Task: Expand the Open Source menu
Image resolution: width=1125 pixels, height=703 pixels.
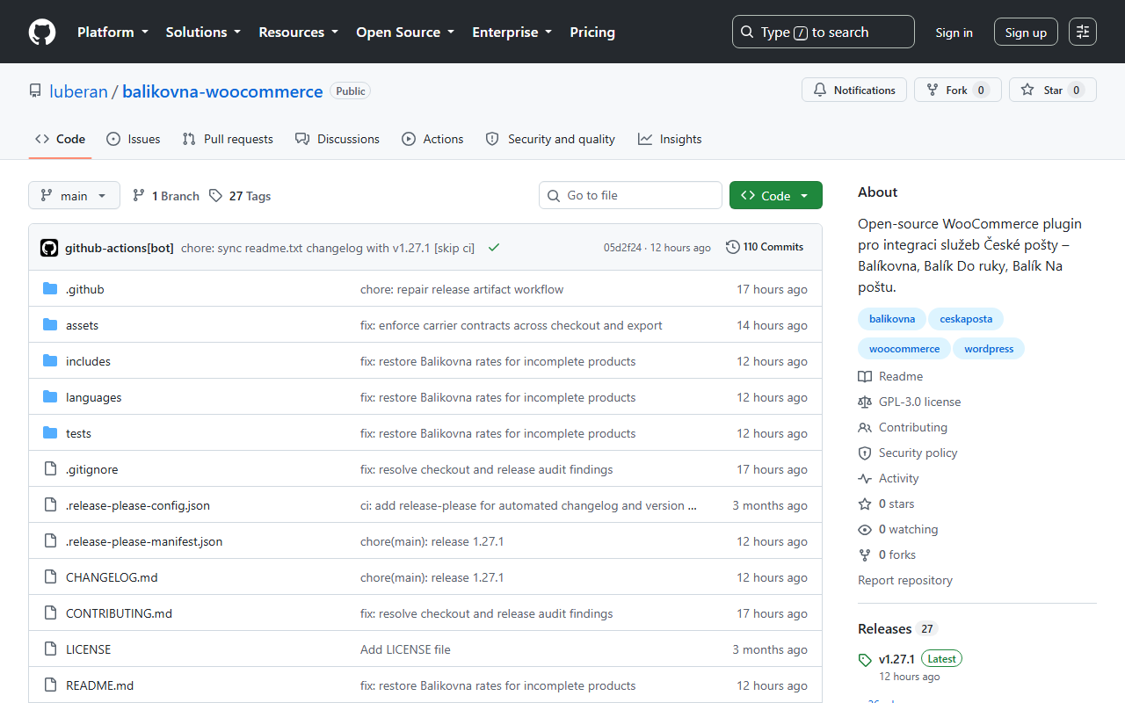Action: tap(405, 32)
